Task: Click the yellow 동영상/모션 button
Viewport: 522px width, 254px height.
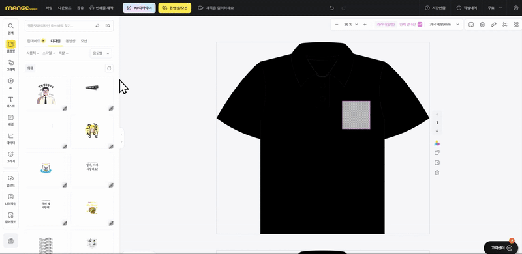Action: click(174, 8)
